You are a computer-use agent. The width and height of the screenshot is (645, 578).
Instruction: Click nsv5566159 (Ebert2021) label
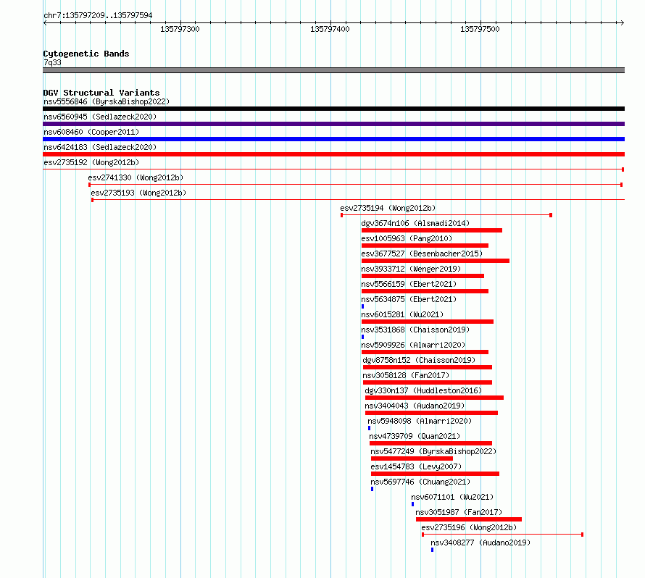pos(409,284)
